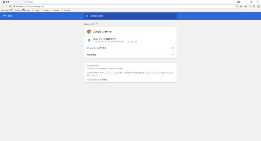Open the open source software link
261x141 pixels.
coord(154,73)
